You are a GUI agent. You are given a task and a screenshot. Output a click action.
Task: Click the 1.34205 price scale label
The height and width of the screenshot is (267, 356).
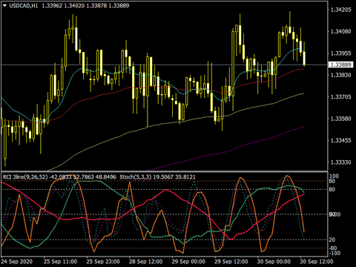click(341, 10)
